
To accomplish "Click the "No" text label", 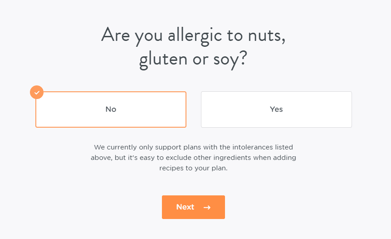I will pyautogui.click(x=111, y=110).
